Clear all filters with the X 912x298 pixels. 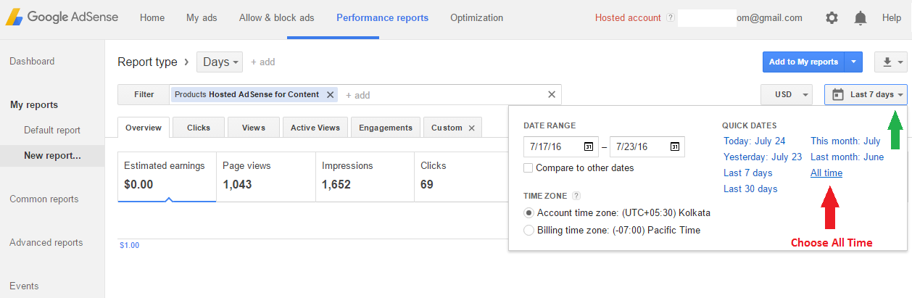552,94
